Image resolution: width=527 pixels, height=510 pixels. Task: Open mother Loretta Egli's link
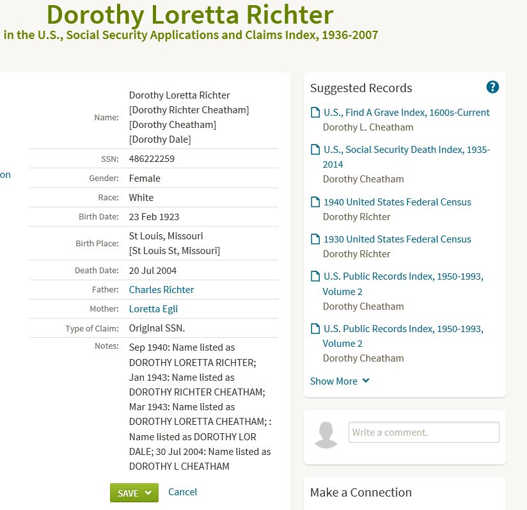click(x=153, y=309)
